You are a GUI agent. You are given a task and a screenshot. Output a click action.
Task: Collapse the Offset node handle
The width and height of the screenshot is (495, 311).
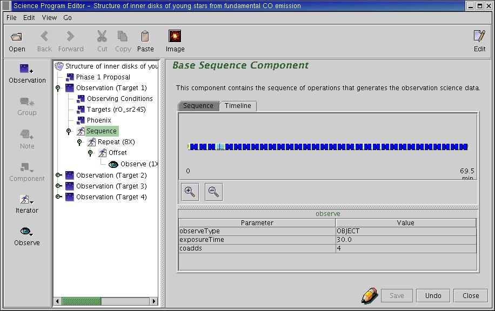pos(90,153)
